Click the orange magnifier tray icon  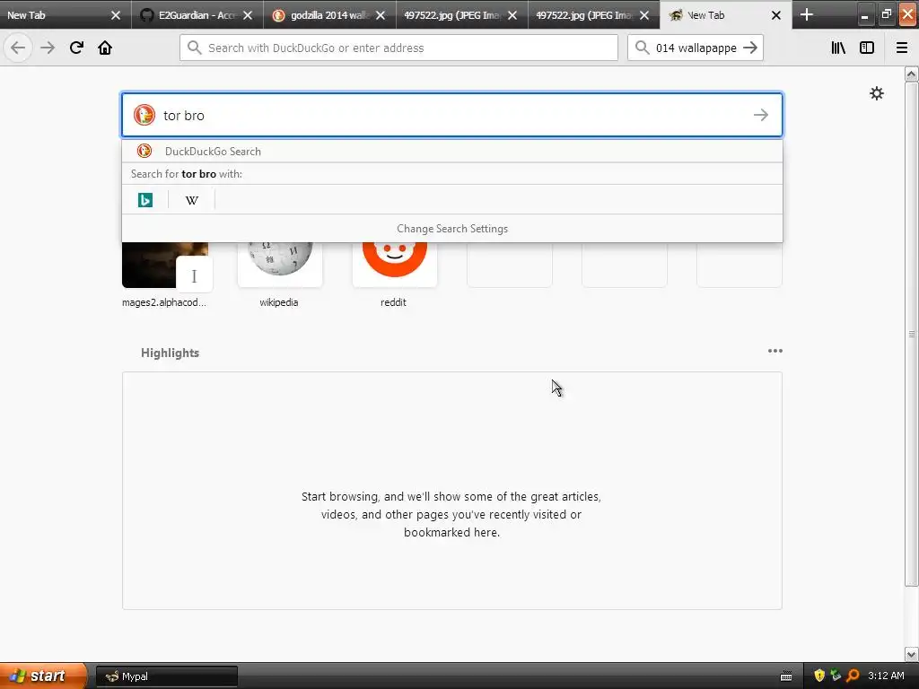click(x=853, y=676)
